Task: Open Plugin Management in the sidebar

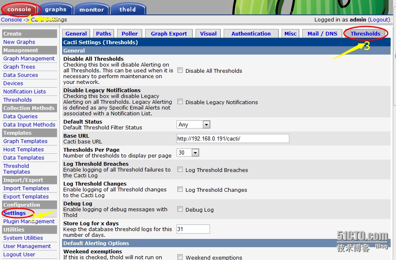Action: (x=29, y=222)
